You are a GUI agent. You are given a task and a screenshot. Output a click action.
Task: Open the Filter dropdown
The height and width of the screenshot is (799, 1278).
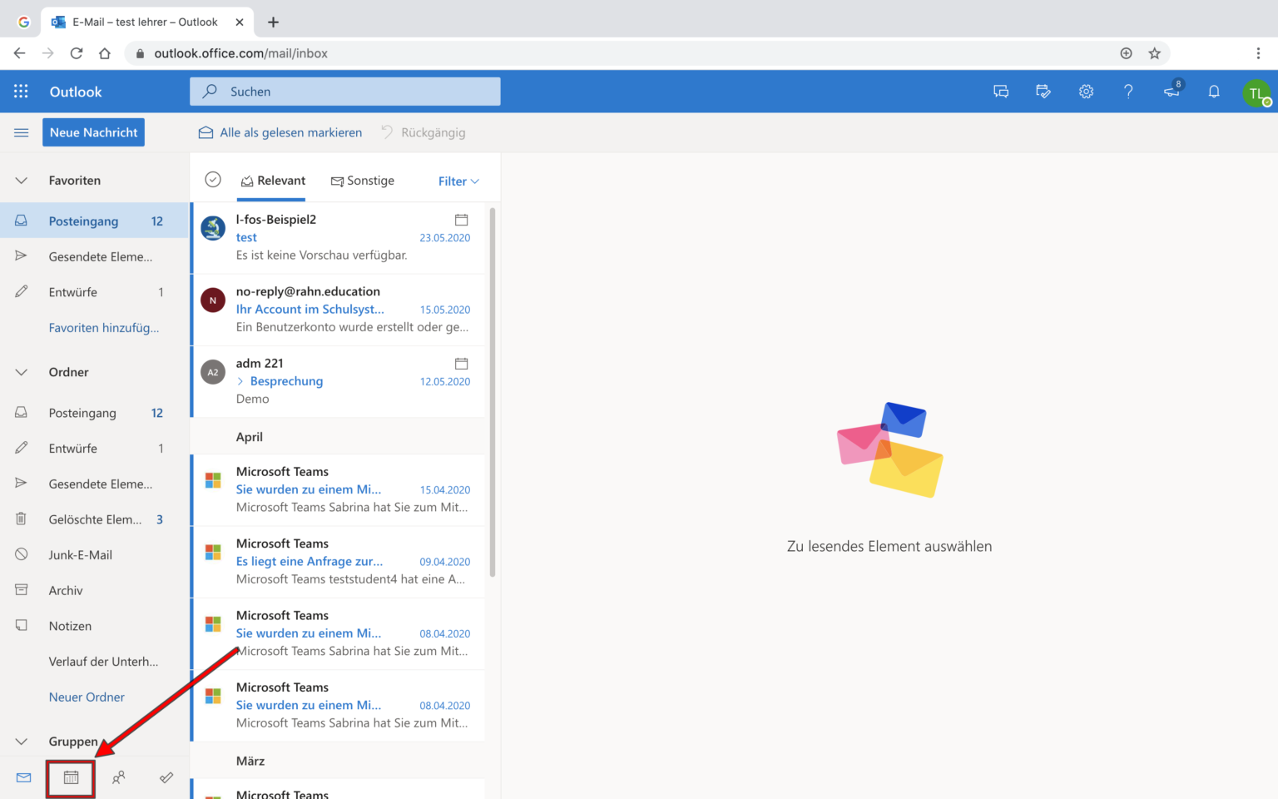tap(458, 181)
